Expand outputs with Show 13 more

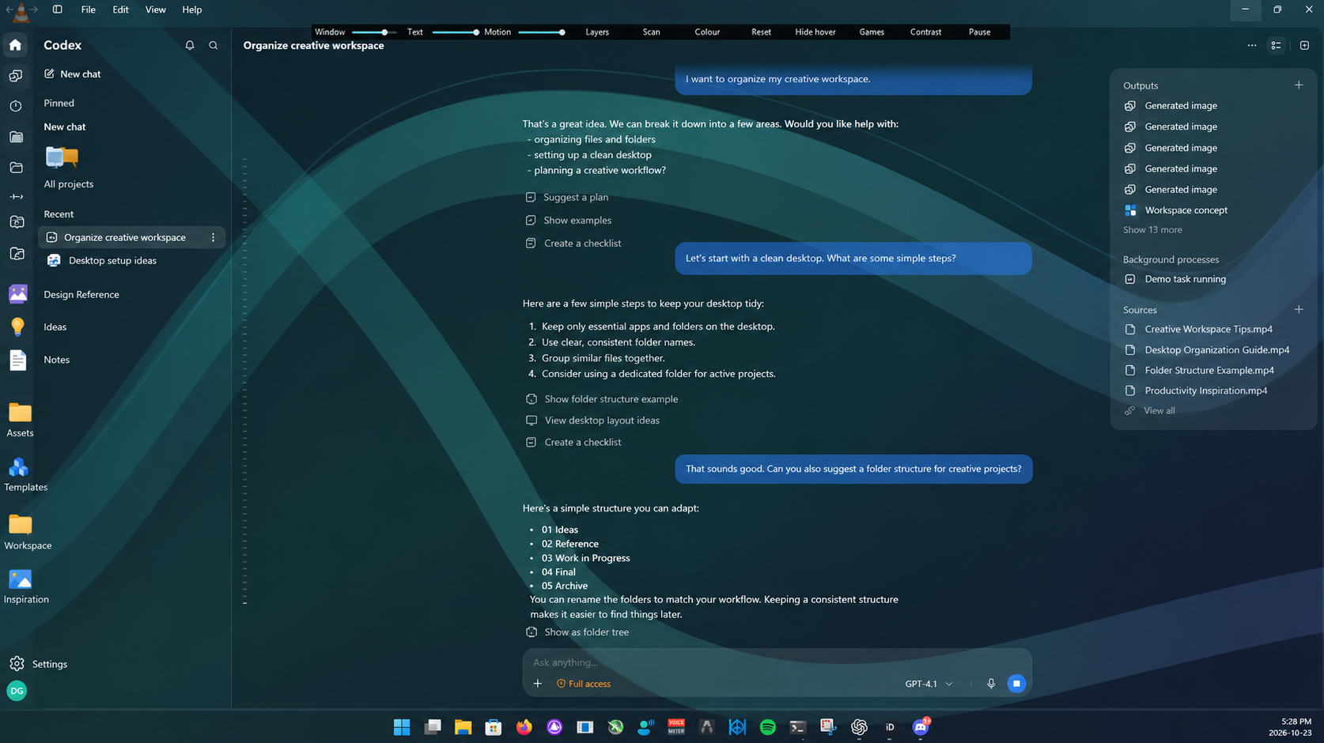coord(1152,230)
